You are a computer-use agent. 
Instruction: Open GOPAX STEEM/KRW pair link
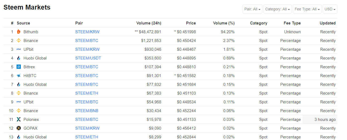(87, 128)
